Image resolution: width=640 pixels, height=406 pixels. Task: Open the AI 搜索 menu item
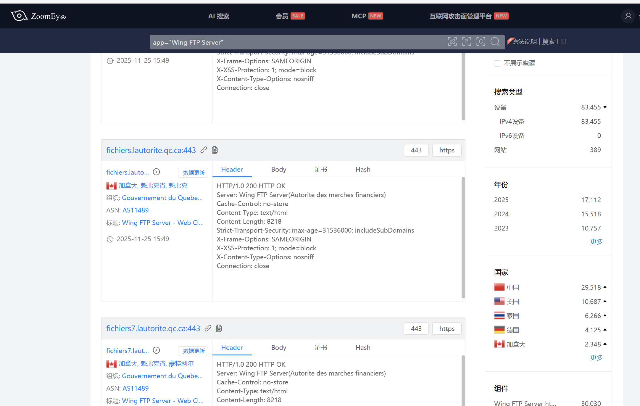coord(219,16)
